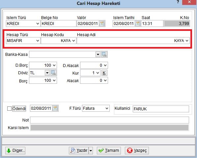
Task: Click the Diger... button
Action: point(15,150)
